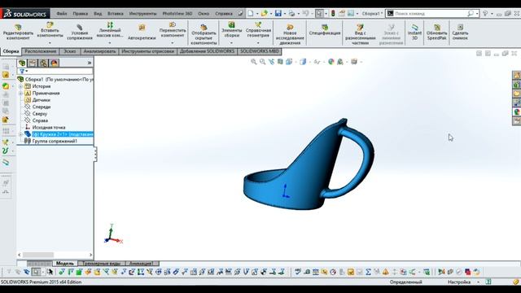The height and width of the screenshot is (293, 521).
Task: Open dropdown arrow under Вставить компоненты
Action: pyautogui.click(x=50, y=43)
